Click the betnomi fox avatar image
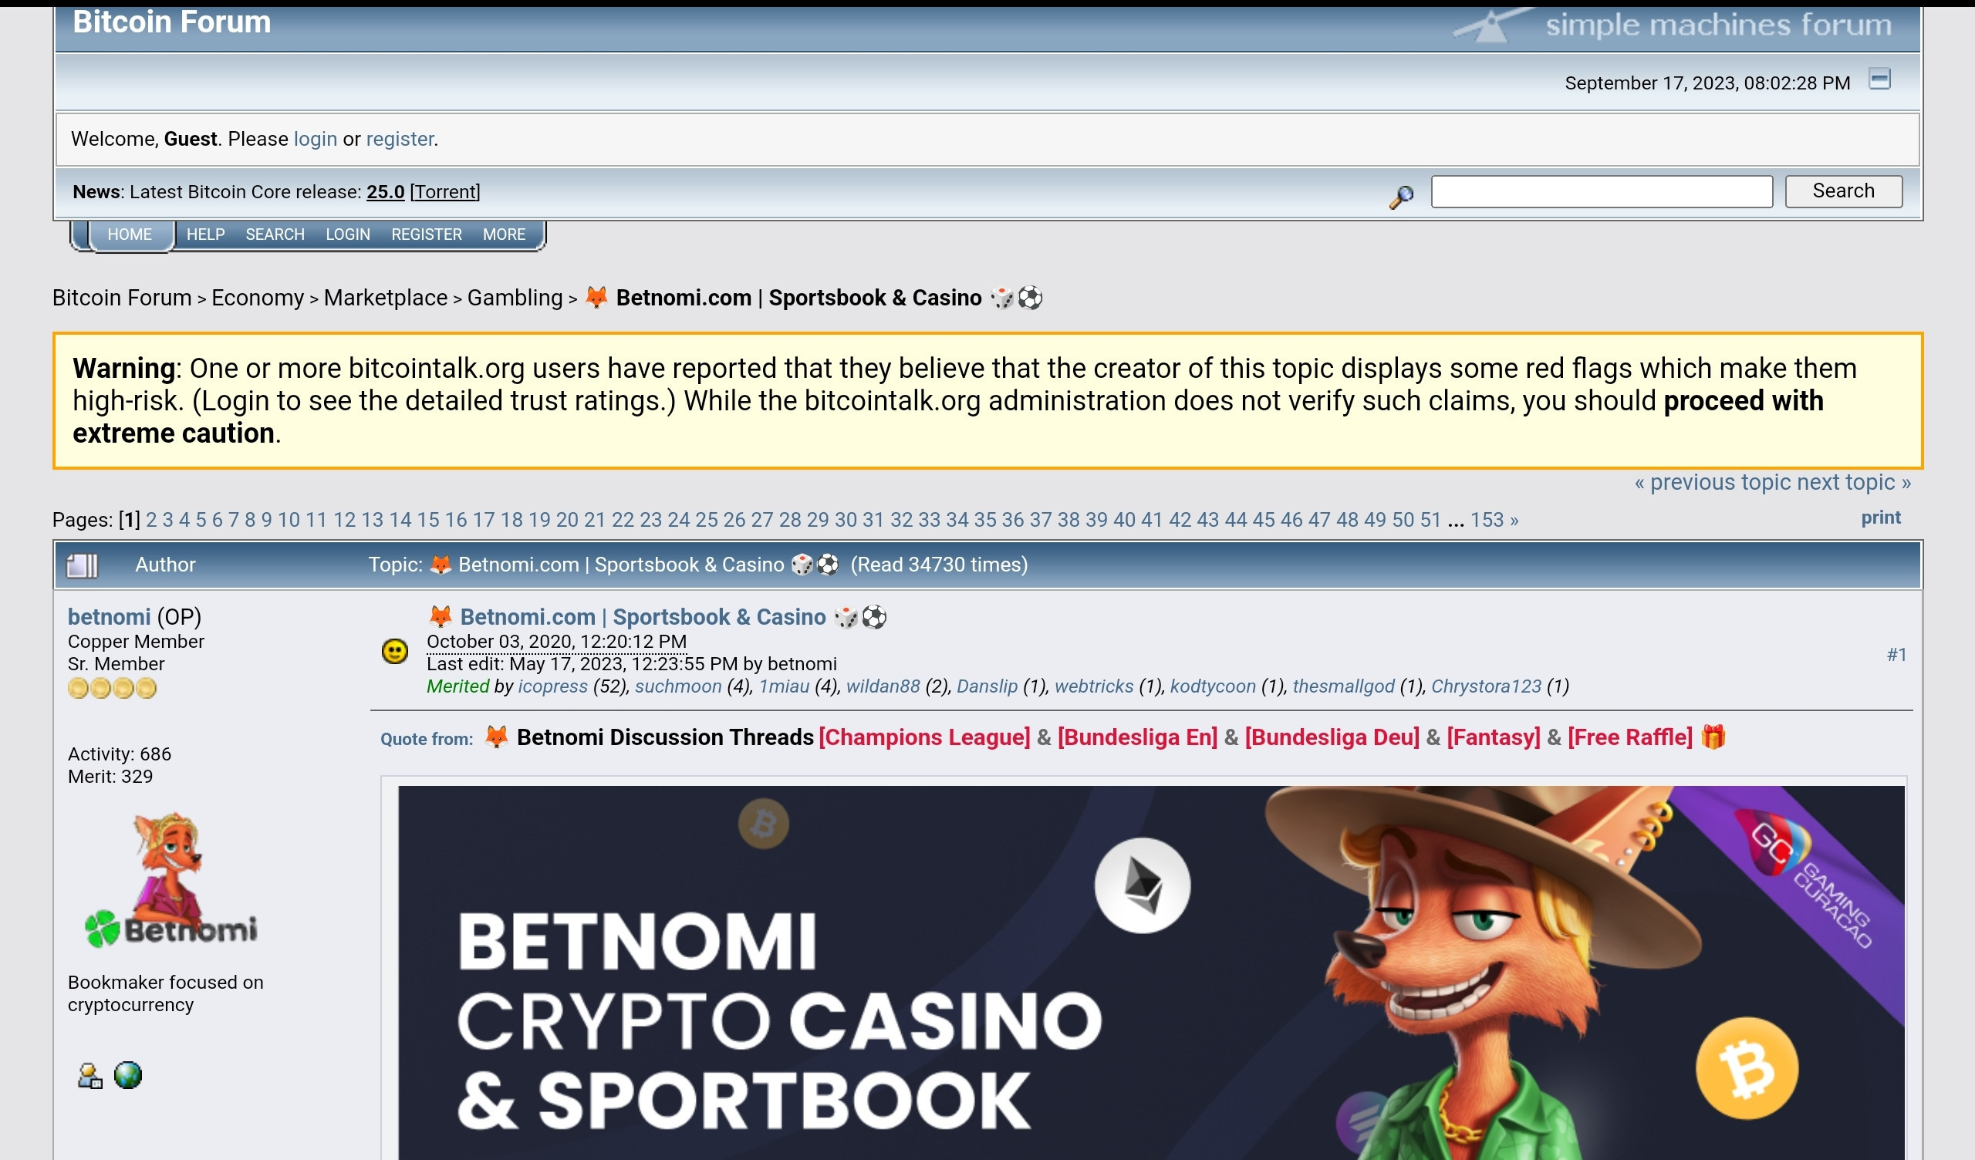 [x=170, y=880]
